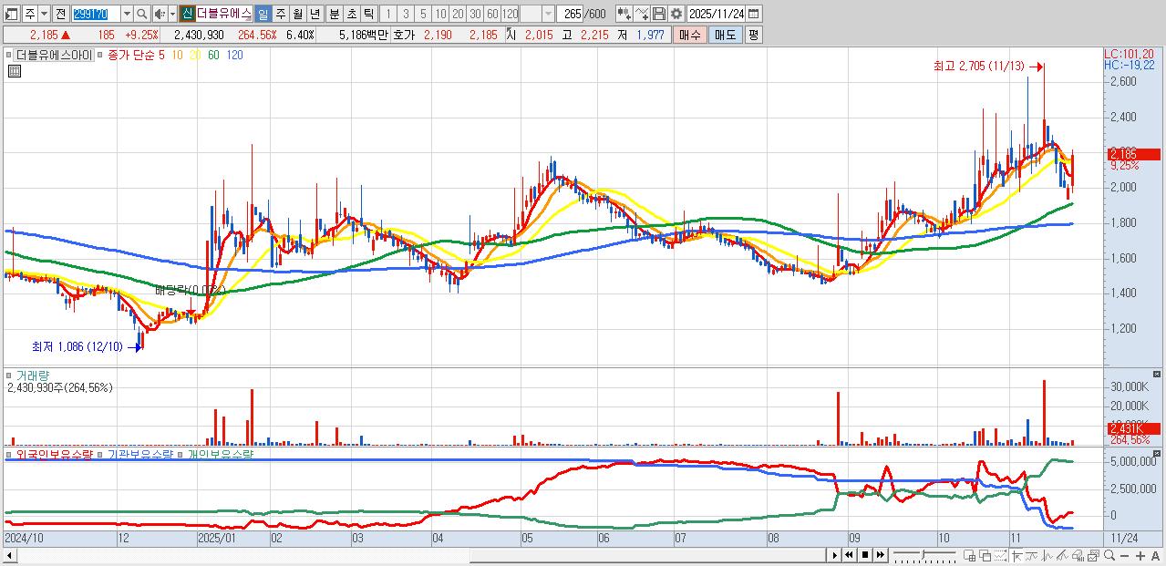Click the overlapping windows icon at bottom

pyautogui.click(x=985, y=556)
